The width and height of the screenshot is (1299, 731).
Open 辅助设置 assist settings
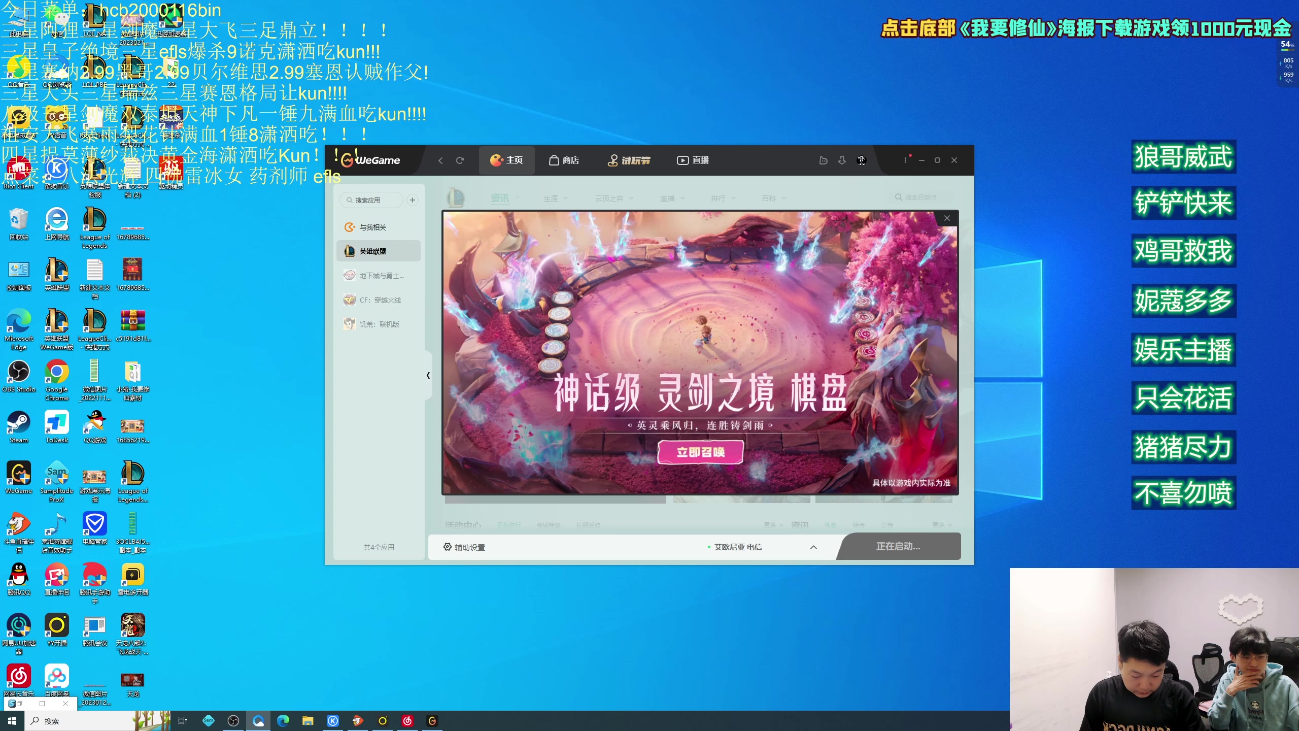pos(464,547)
